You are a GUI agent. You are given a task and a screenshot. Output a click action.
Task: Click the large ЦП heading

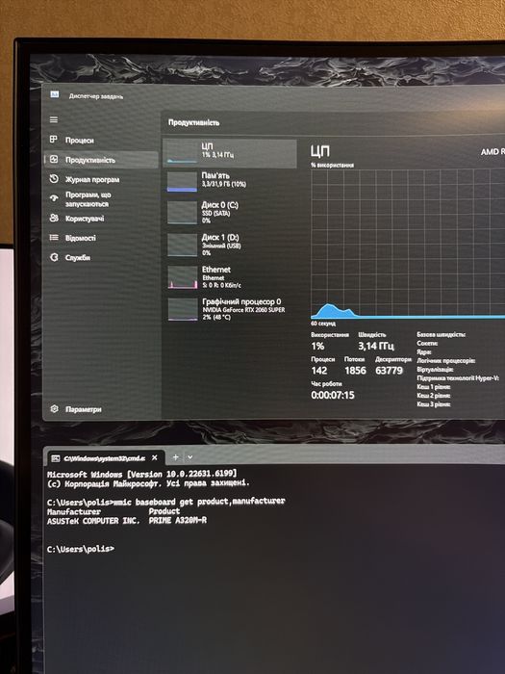[320, 151]
